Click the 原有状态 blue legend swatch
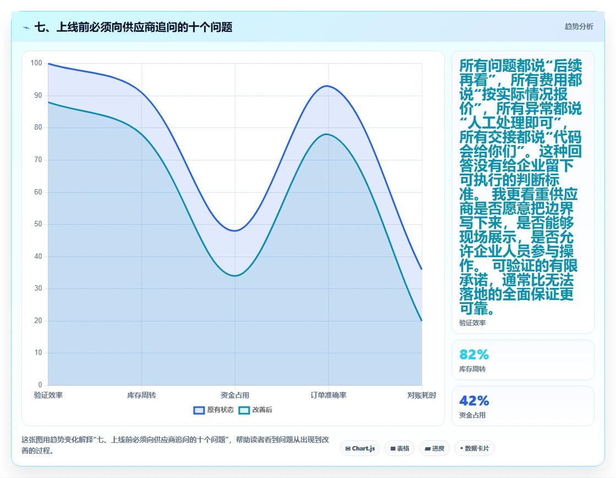The image size is (616, 478). pyautogui.click(x=199, y=410)
